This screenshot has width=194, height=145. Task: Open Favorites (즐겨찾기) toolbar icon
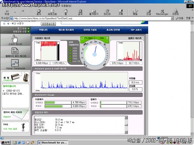[94, 12]
